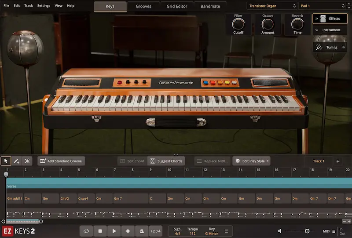
Task: Expand the Edit Play Style panel
Action: pos(251,161)
